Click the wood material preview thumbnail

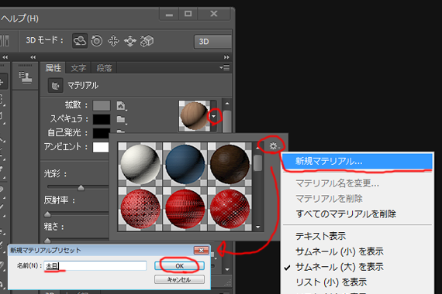194,115
